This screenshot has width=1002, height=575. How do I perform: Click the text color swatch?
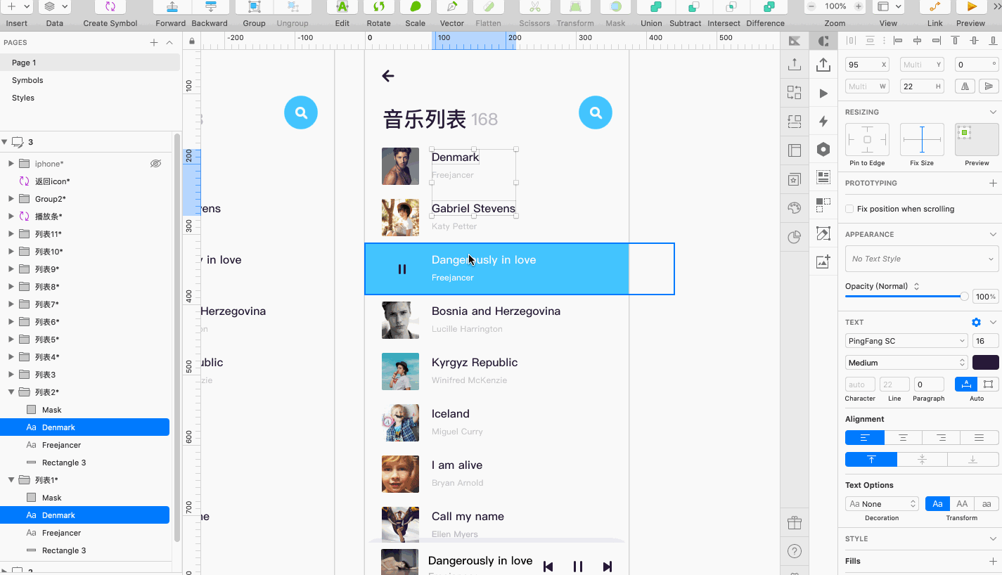point(985,363)
